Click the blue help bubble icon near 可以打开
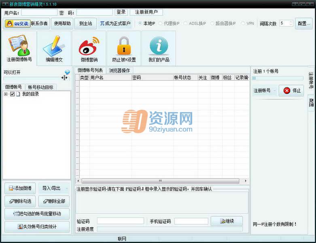Screen dimensions: 316x243 (x=67, y=72)
